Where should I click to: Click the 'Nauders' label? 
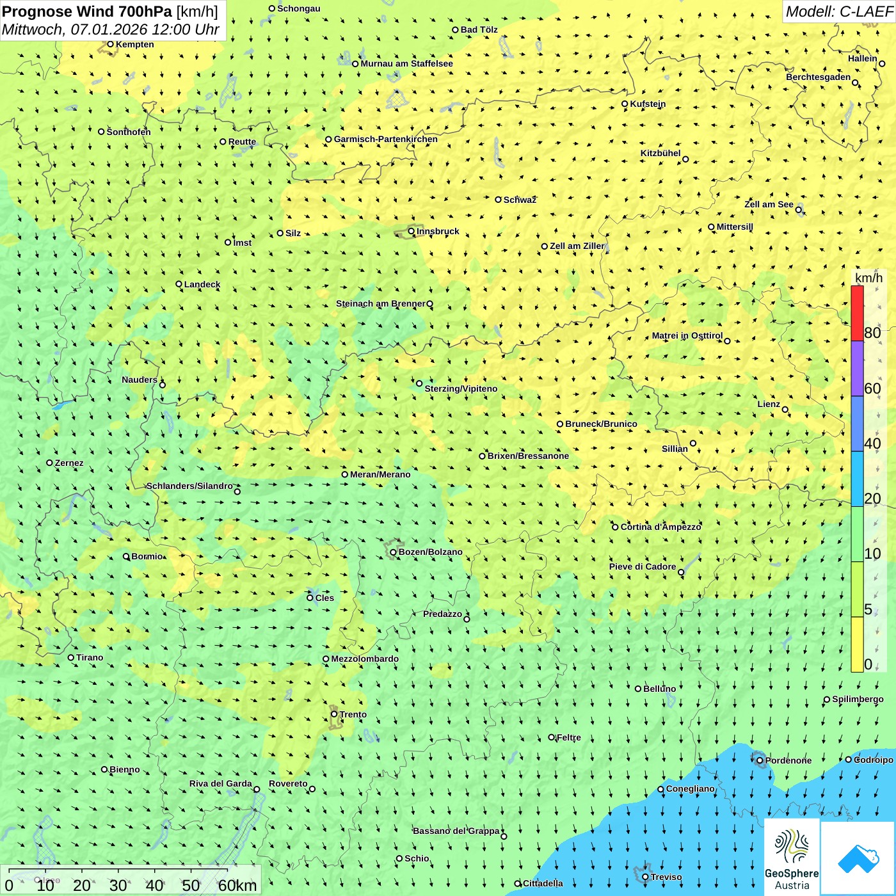140,380
